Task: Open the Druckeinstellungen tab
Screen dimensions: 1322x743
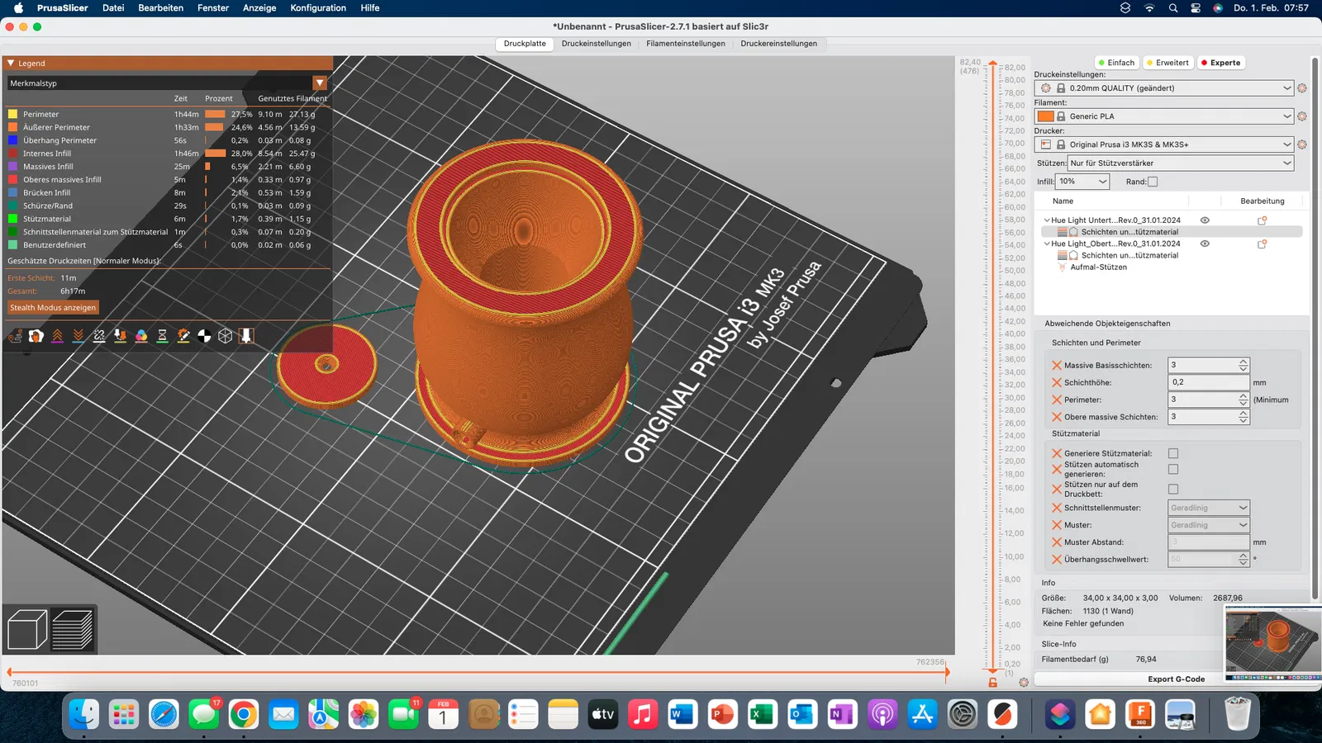Action: [596, 44]
